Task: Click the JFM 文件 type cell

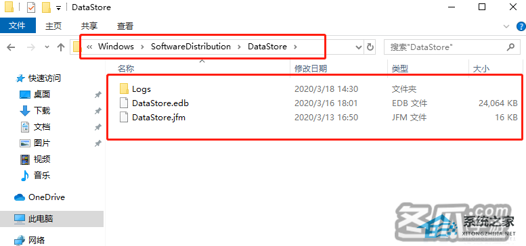Action: click(x=409, y=118)
